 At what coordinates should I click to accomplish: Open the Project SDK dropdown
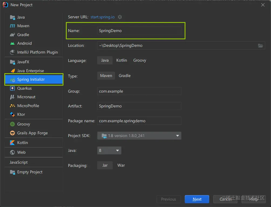139,136
